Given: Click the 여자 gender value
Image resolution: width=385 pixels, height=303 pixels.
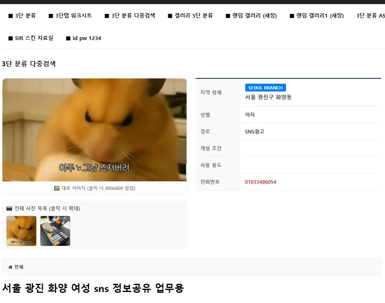Looking at the screenshot, I should tap(250, 115).
